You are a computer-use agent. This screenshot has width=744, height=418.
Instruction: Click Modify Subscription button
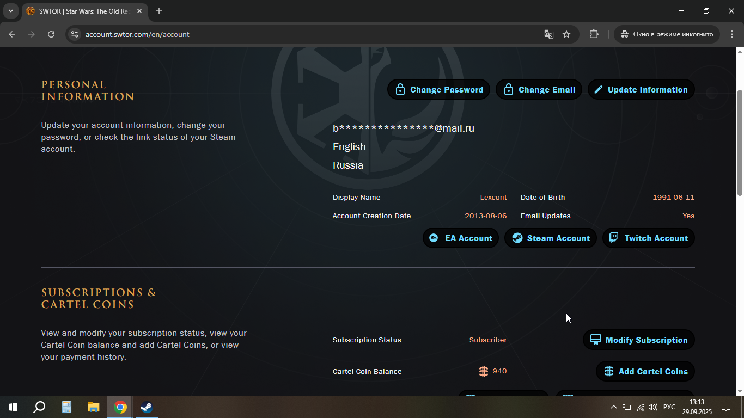[639, 340]
